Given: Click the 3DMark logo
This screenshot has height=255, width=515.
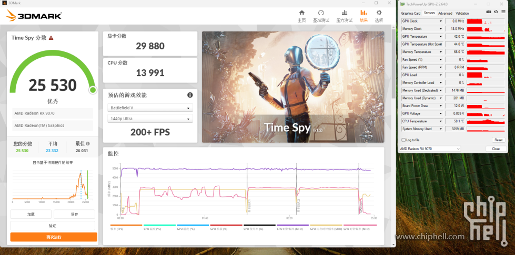Looking at the screenshot, I should 34,15.
